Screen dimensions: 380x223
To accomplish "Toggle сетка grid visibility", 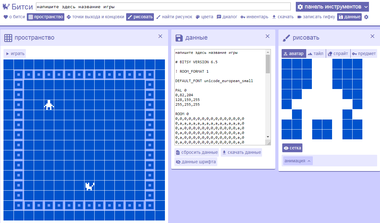I will pos(292,148).
